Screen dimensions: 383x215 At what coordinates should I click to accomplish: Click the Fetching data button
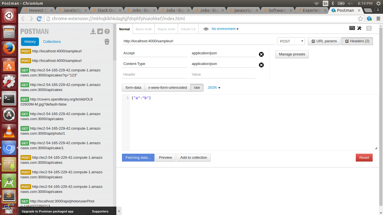point(138,158)
